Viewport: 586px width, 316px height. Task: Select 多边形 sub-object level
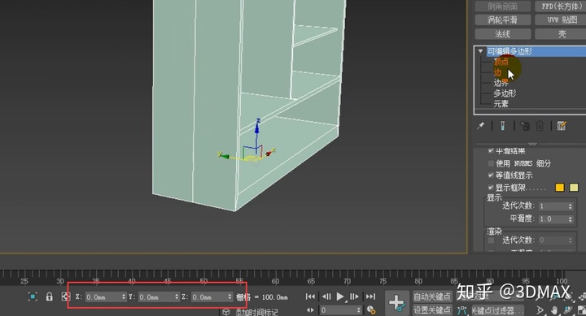pyautogui.click(x=505, y=93)
